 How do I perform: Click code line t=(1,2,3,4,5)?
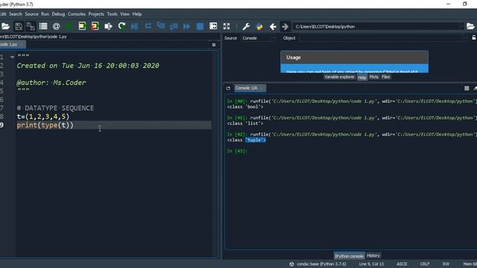click(43, 117)
